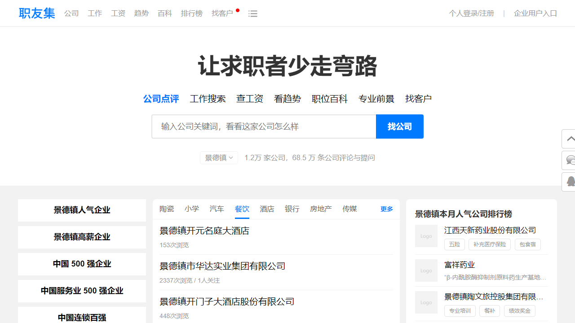
Task: Open logo thumbnail of 江西天新药业
Action: (426, 236)
